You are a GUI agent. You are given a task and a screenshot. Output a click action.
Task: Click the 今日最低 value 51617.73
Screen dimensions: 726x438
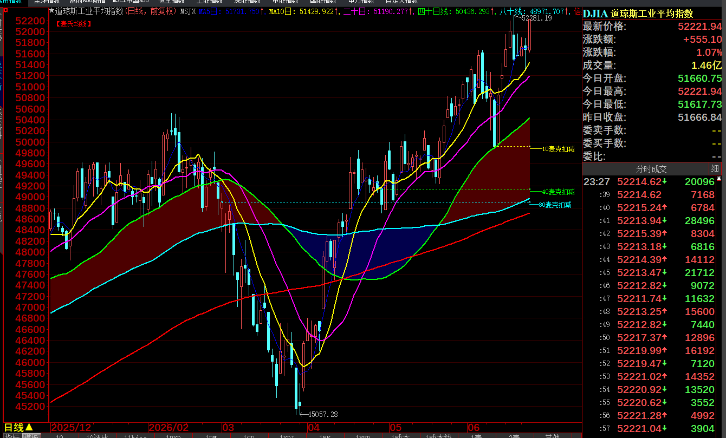(699, 104)
